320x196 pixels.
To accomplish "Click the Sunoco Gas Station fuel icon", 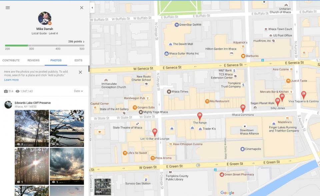I will (x=146, y=179).
